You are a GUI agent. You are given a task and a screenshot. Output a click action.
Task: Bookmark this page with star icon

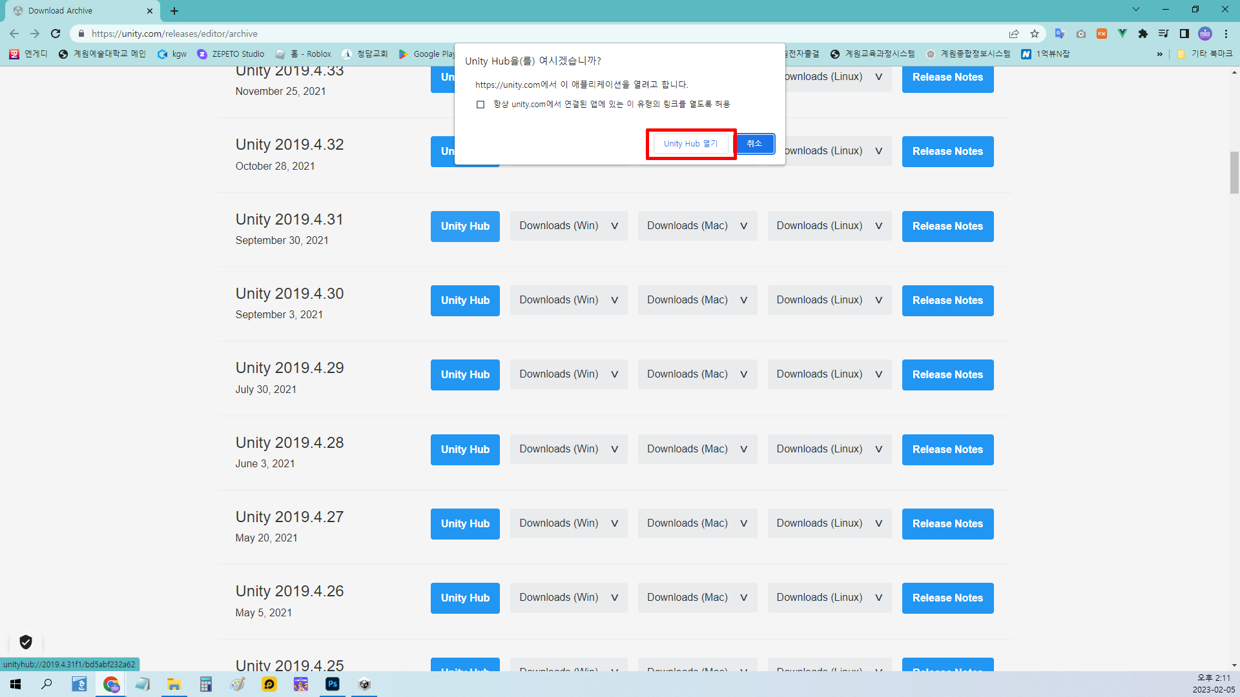1035,34
